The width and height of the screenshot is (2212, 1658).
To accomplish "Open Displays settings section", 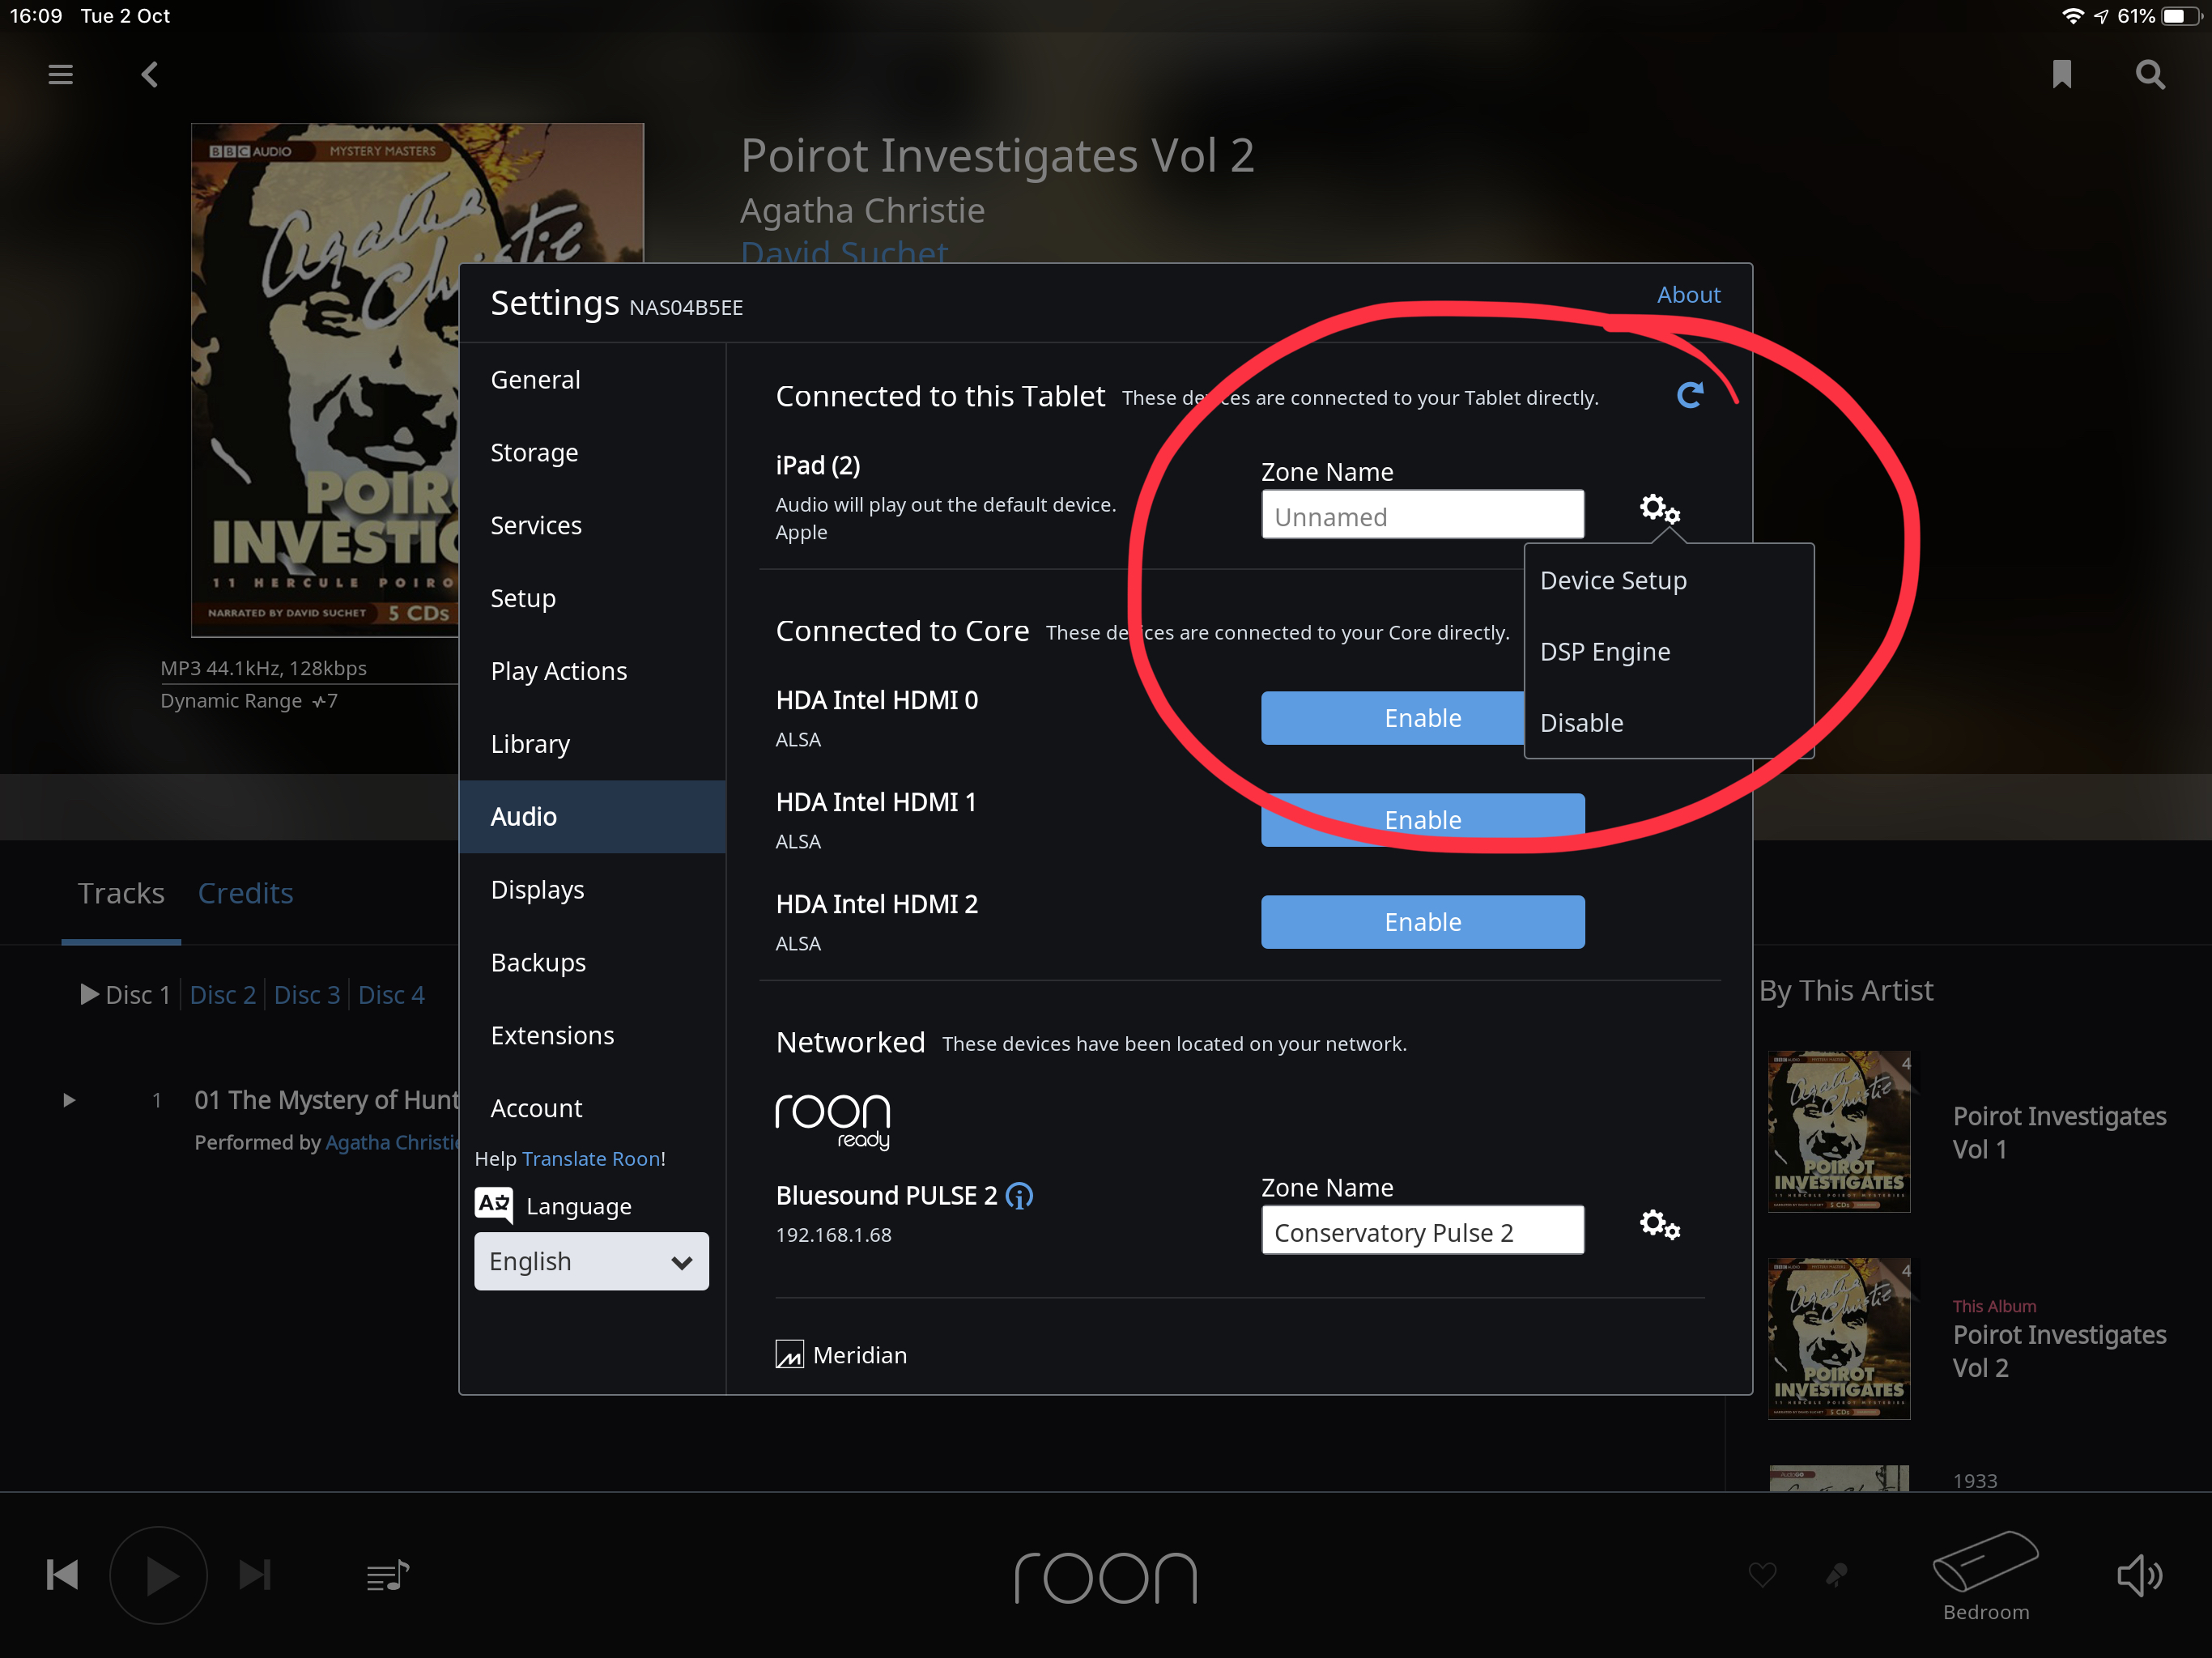I will click(592, 890).
